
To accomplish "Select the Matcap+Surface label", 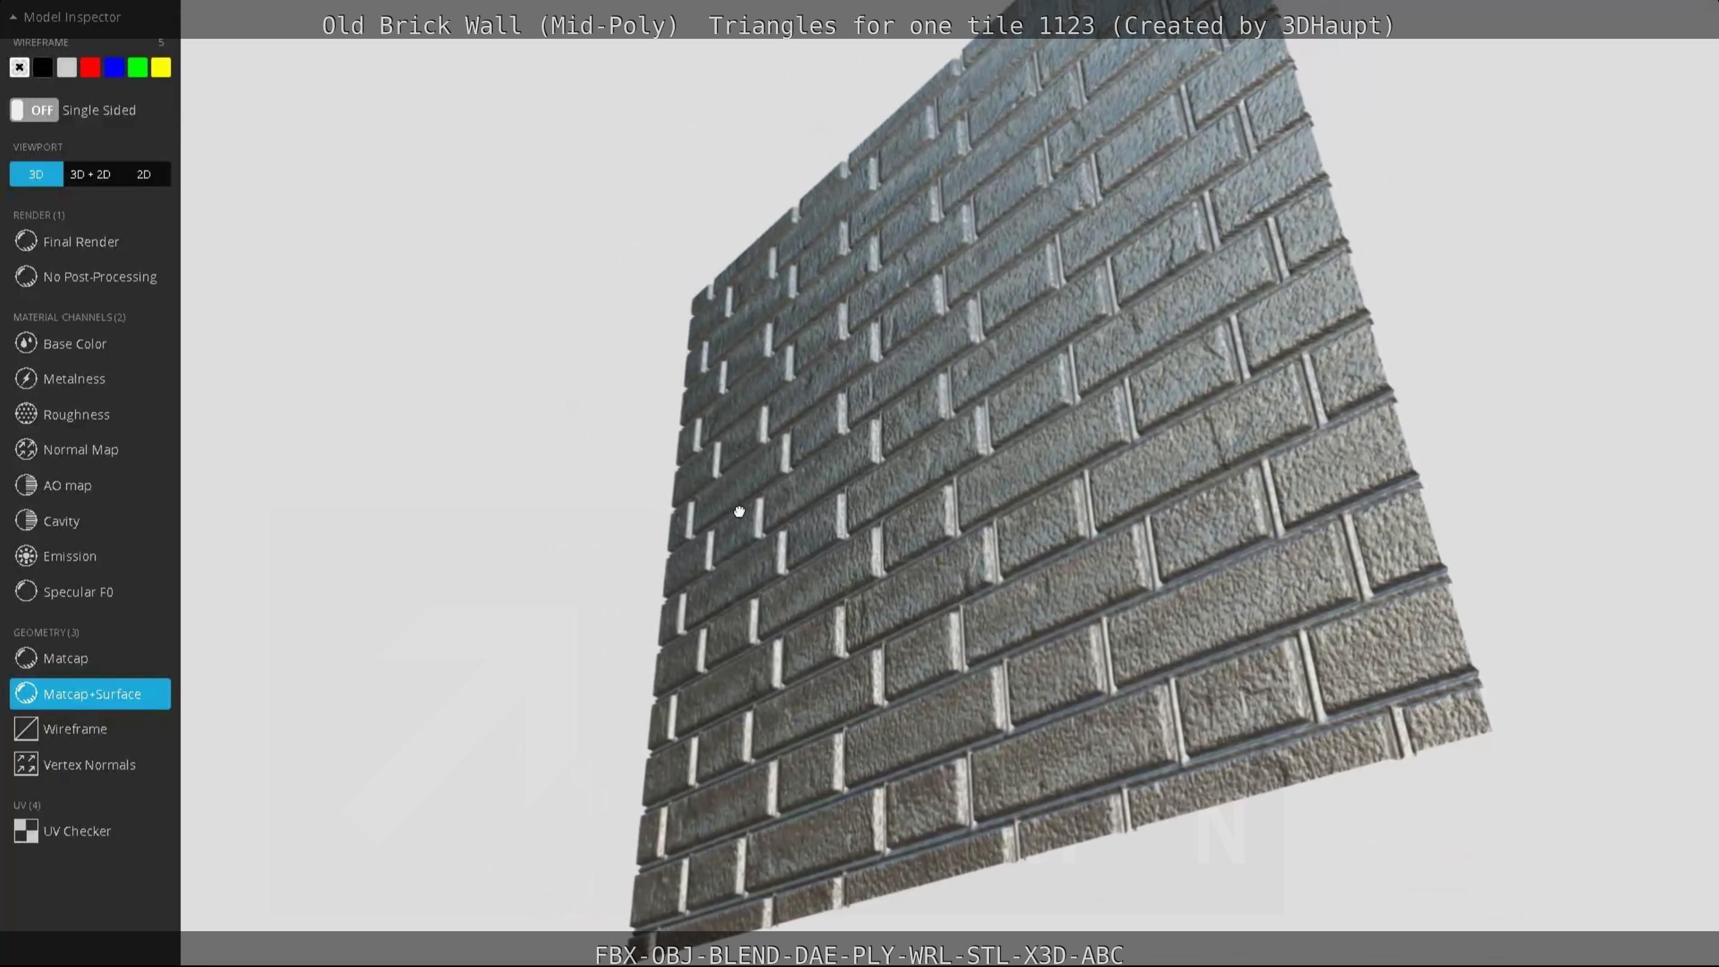I will 92,694.
